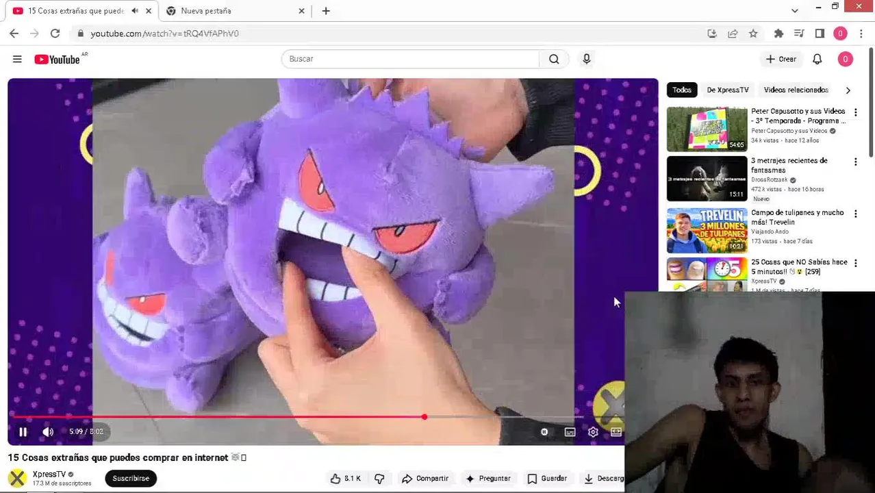Open YouTube notifications bell
This screenshot has height=493, width=875.
tap(817, 60)
